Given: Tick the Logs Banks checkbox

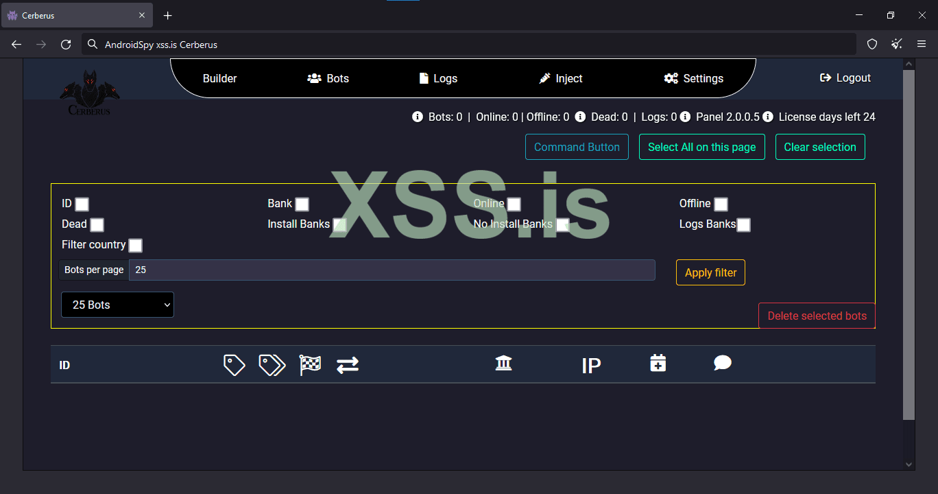Looking at the screenshot, I should tap(743, 224).
